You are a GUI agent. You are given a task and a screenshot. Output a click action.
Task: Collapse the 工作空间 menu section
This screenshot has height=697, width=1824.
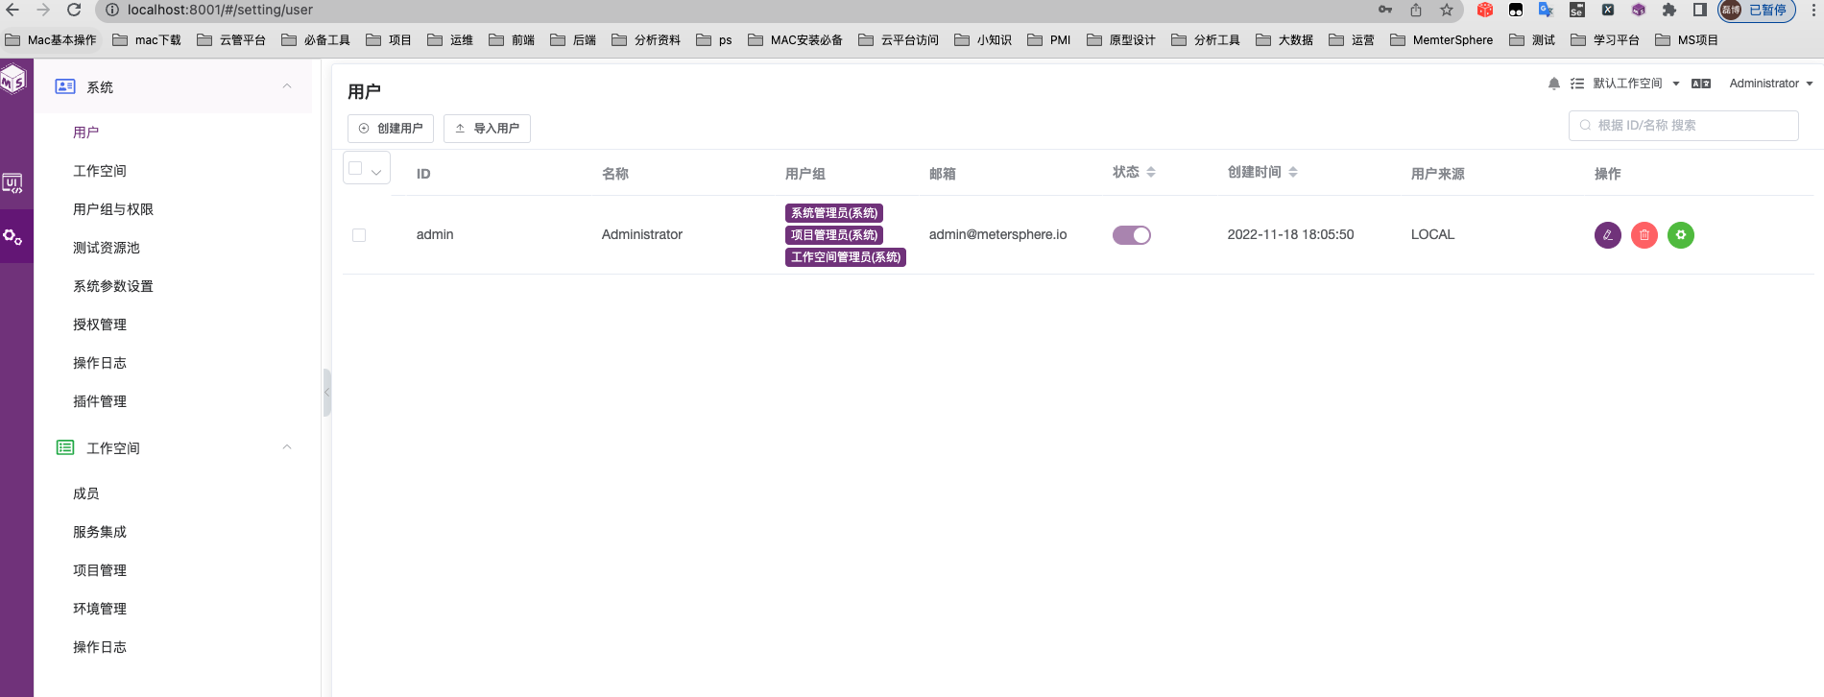(287, 447)
